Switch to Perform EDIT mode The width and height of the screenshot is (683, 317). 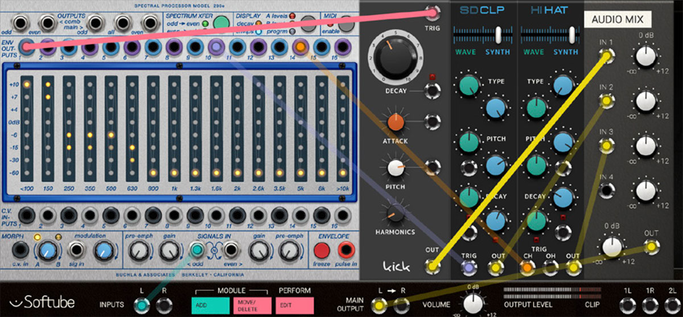click(x=296, y=306)
